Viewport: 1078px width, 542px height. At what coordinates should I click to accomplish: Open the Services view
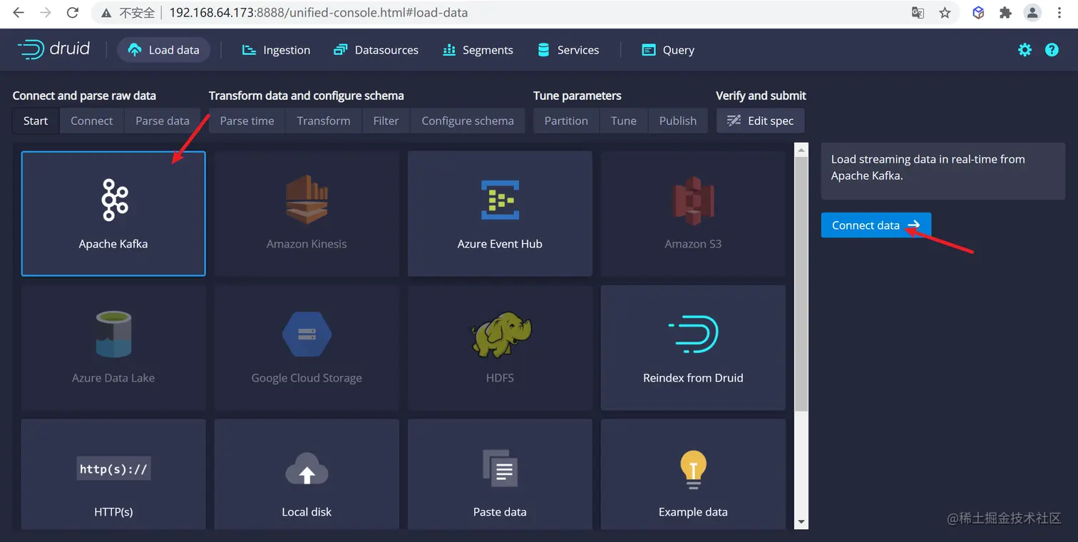[568, 50]
